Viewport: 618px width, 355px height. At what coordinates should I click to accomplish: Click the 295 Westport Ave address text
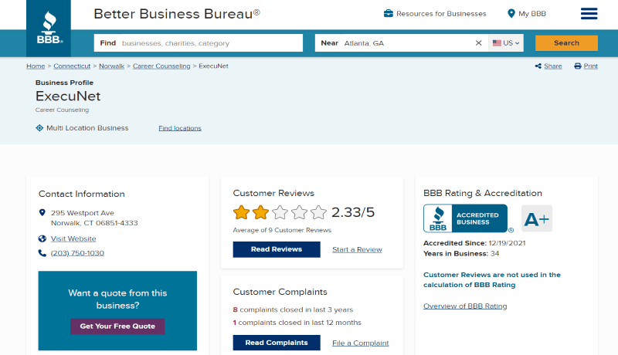(94, 218)
